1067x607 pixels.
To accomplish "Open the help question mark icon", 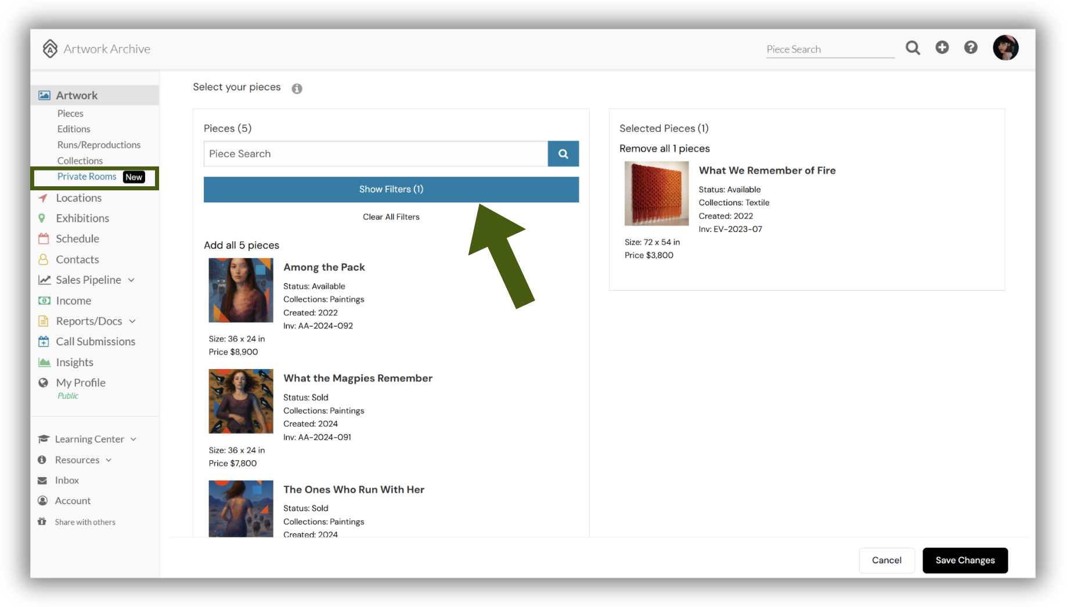I will tap(971, 48).
